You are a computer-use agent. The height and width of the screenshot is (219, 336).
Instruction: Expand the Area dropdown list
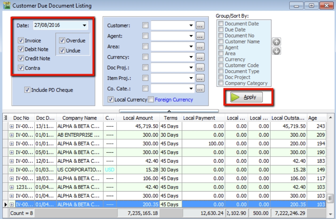tap(191, 47)
